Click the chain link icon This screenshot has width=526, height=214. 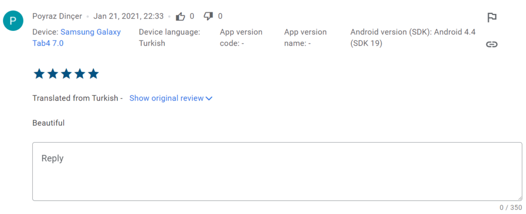coord(492,44)
